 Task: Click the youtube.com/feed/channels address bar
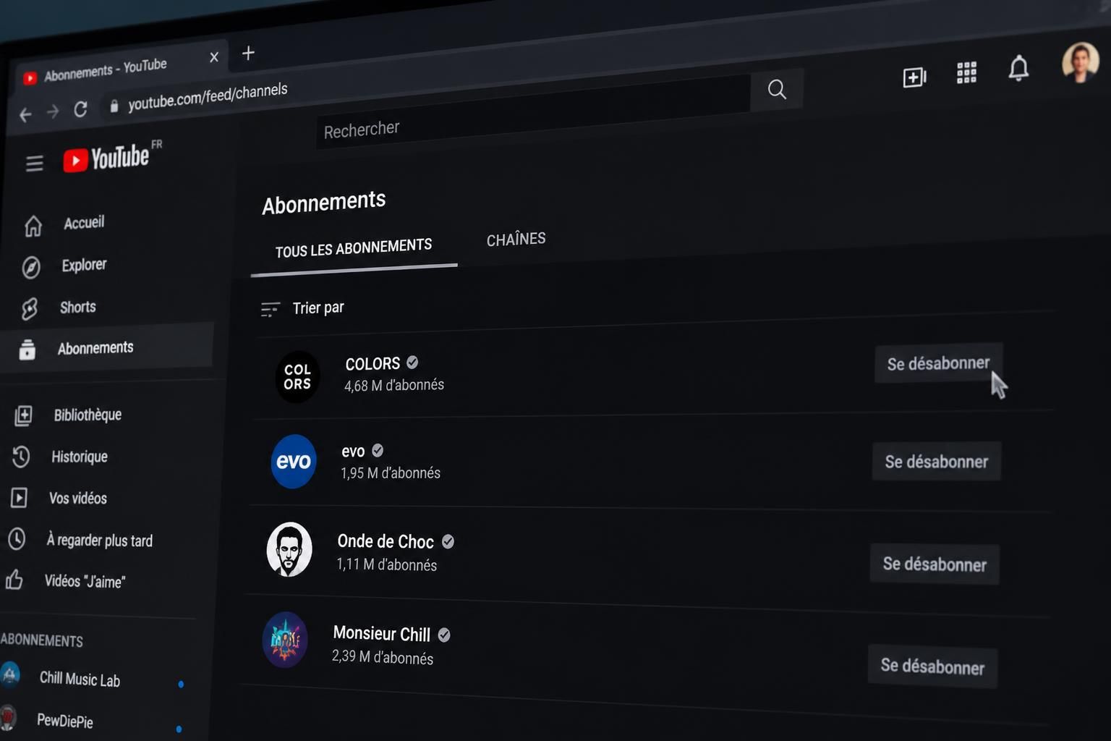point(208,96)
